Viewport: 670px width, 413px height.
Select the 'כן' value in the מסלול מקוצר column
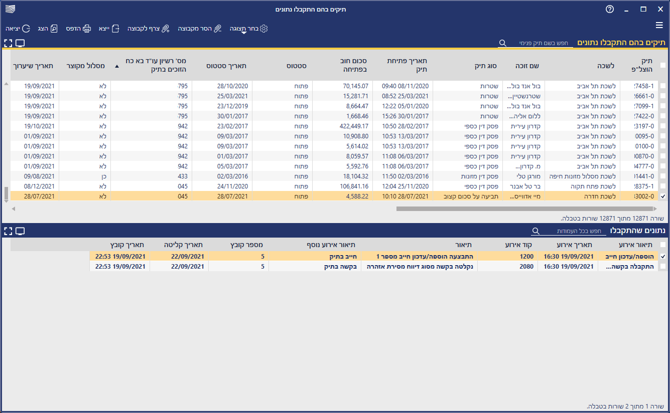tap(85, 176)
